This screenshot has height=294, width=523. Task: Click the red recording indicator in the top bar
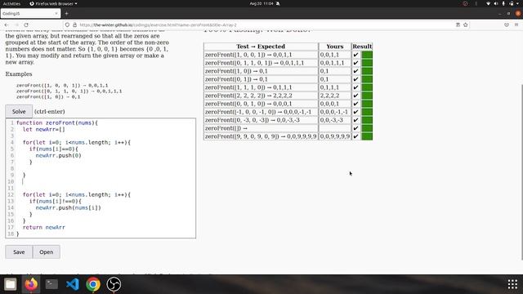465,3
